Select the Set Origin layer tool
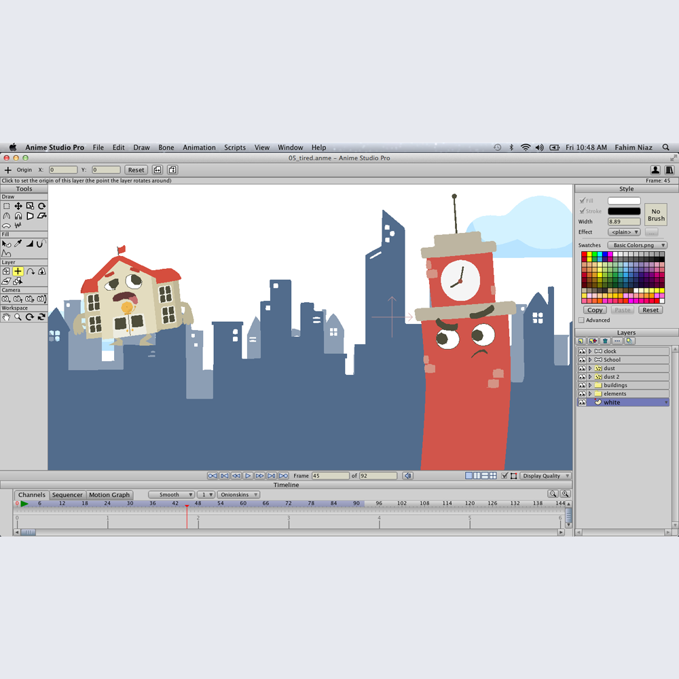The width and height of the screenshot is (679, 679). tap(18, 272)
